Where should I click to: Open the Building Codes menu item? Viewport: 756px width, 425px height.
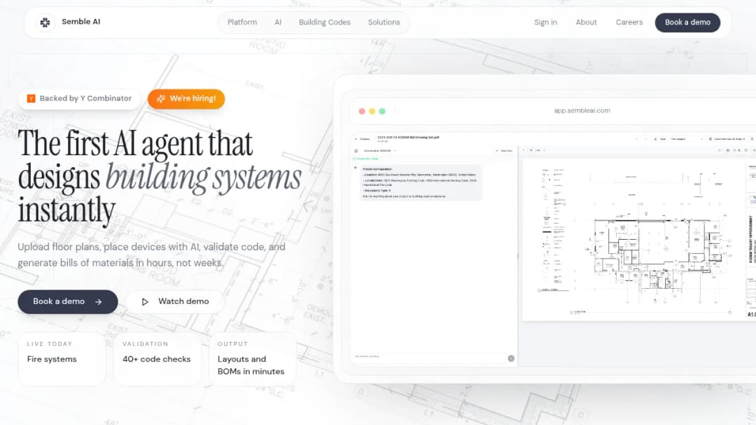325,22
